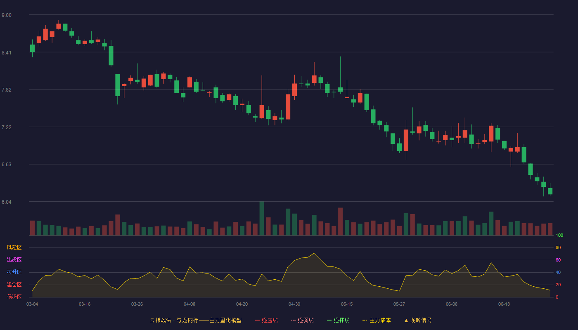Click the 拉升区 zone label

tap(14, 272)
